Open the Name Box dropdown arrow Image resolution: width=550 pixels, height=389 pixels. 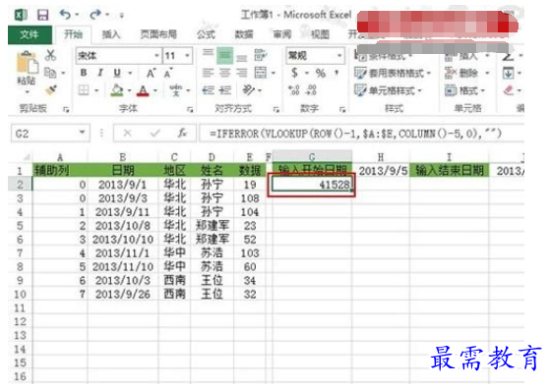coord(82,133)
